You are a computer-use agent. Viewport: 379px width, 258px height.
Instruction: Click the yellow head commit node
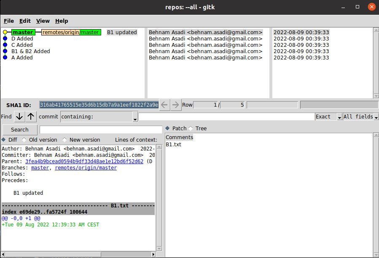pos(5,32)
